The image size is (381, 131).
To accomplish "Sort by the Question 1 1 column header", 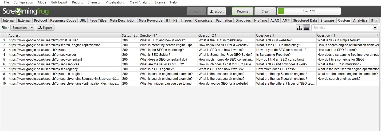I will tap(168, 35).
